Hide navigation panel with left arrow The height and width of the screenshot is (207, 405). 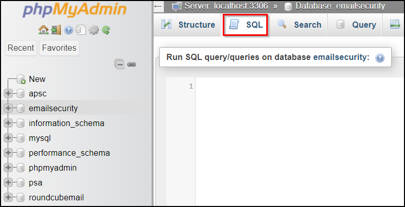[x=158, y=6]
